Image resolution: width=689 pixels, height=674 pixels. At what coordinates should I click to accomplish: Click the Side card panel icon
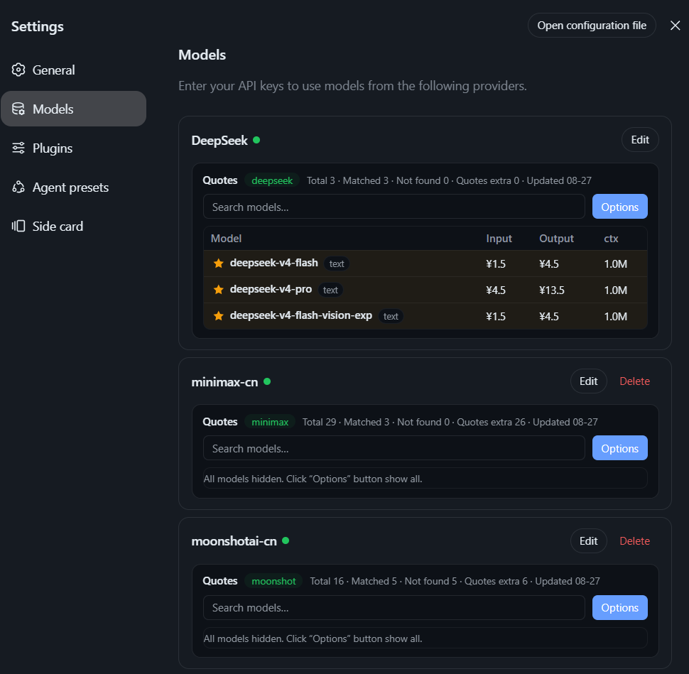pos(18,227)
